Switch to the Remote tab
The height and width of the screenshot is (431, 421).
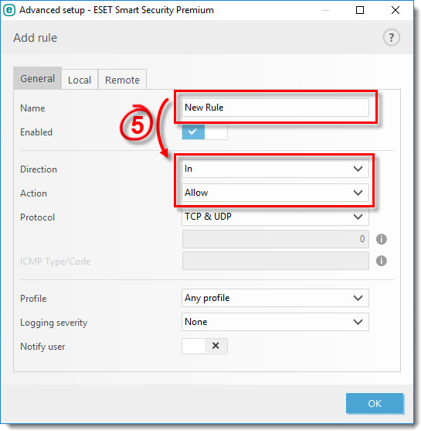[122, 80]
